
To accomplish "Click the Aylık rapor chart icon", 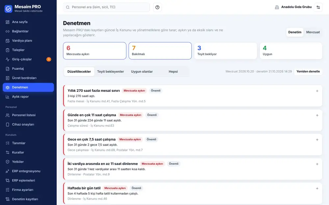I will coord(8,97).
